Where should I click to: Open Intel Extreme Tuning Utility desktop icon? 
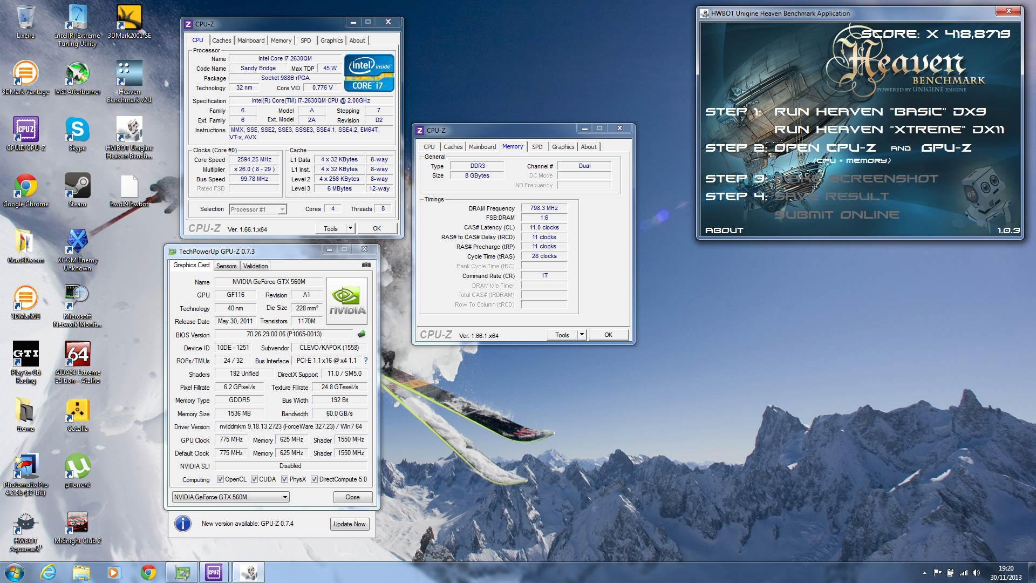point(77,25)
